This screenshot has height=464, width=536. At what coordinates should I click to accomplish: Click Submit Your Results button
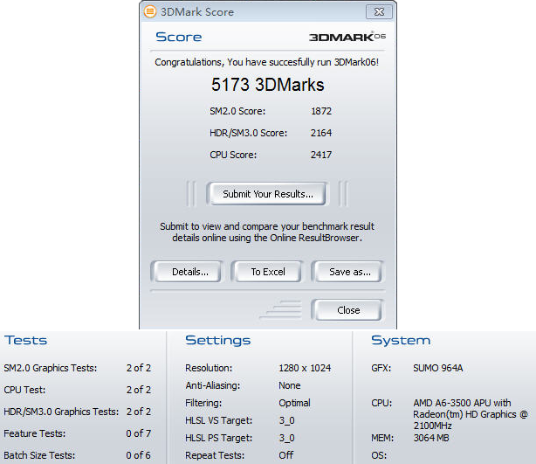(x=268, y=194)
